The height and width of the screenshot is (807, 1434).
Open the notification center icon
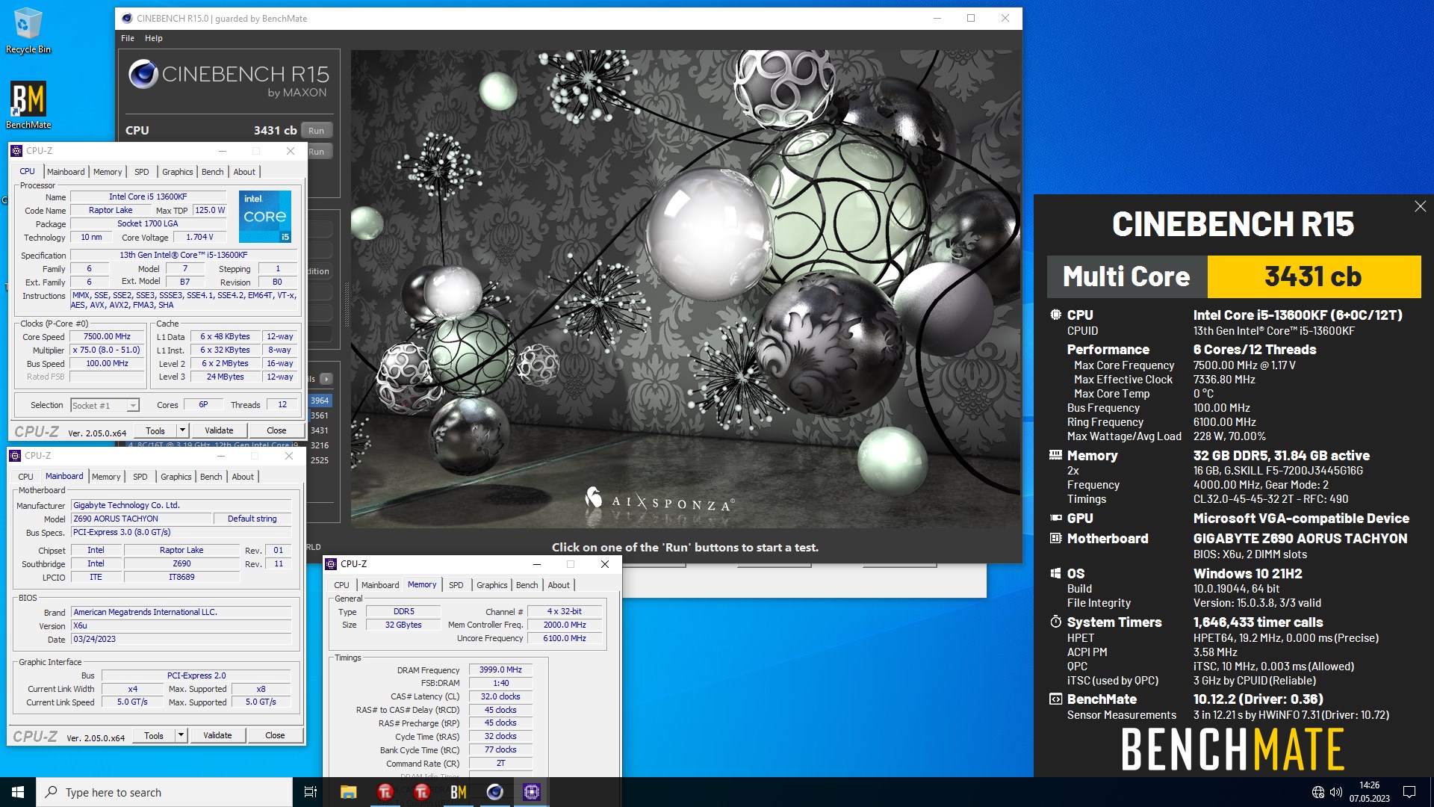coord(1409,792)
